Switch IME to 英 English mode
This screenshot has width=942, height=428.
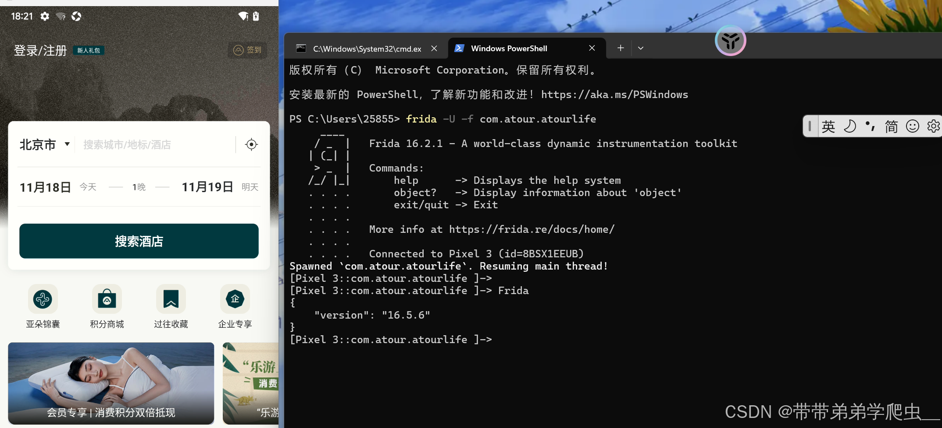pos(828,126)
